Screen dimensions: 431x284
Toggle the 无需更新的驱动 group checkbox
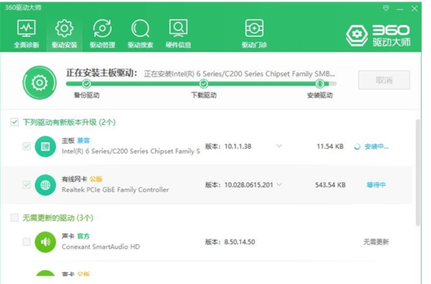tap(14, 218)
